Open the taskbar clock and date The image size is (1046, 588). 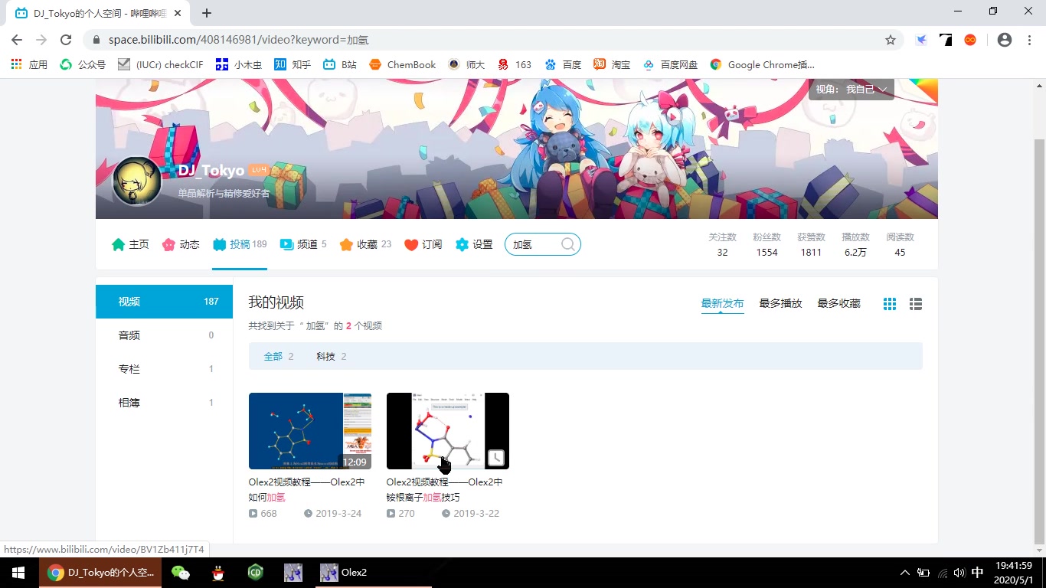click(1014, 573)
